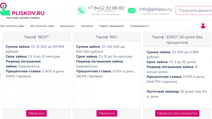This screenshot has width=212, height=119.
Task: Click Оформить under Тариф BIG
Action: pos(107,113)
